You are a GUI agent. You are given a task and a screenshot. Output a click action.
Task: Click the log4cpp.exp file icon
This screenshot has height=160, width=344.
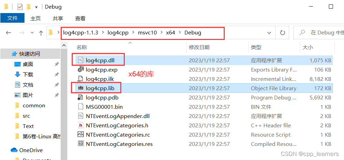81,70
